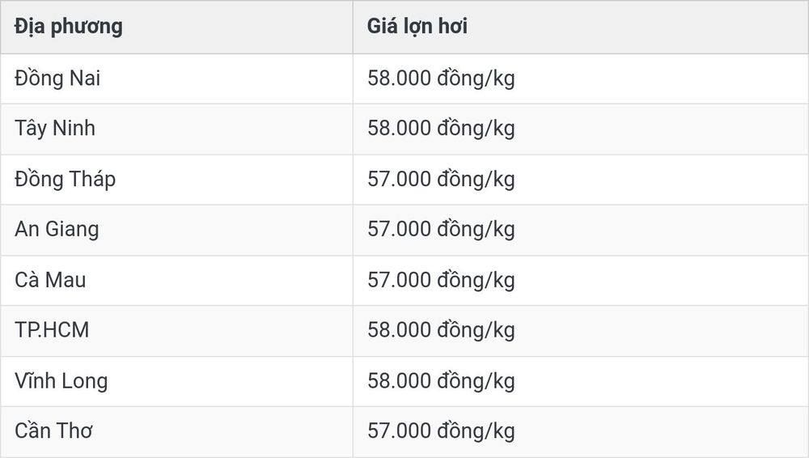Select the TP.HCM cell
The width and height of the screenshot is (809, 458).
(x=176, y=330)
